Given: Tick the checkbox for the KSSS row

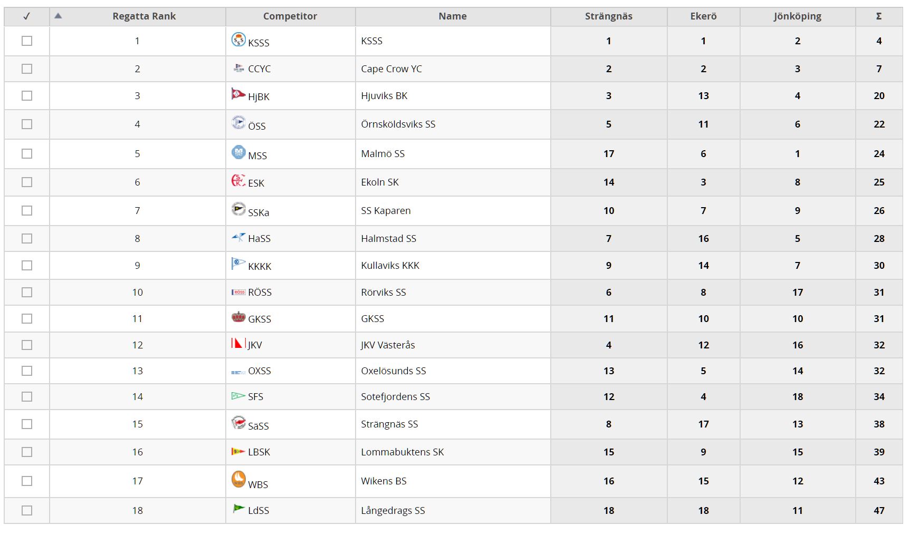Looking at the screenshot, I should click(x=27, y=41).
